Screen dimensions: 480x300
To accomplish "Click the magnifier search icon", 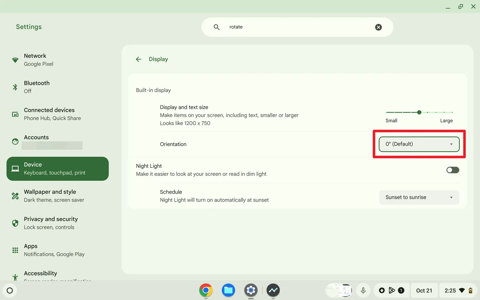I will (216, 27).
